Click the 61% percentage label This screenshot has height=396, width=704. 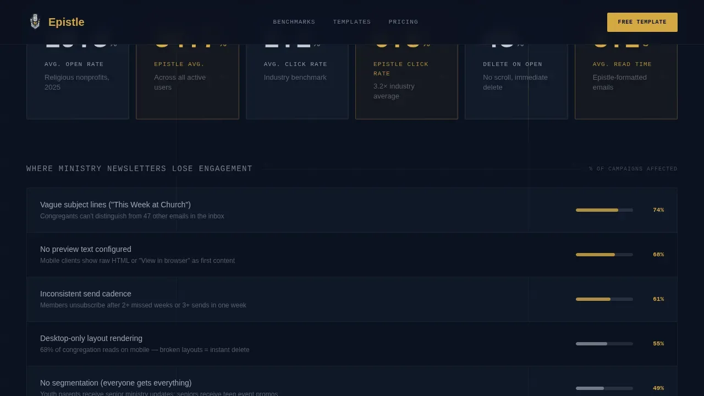click(658, 299)
